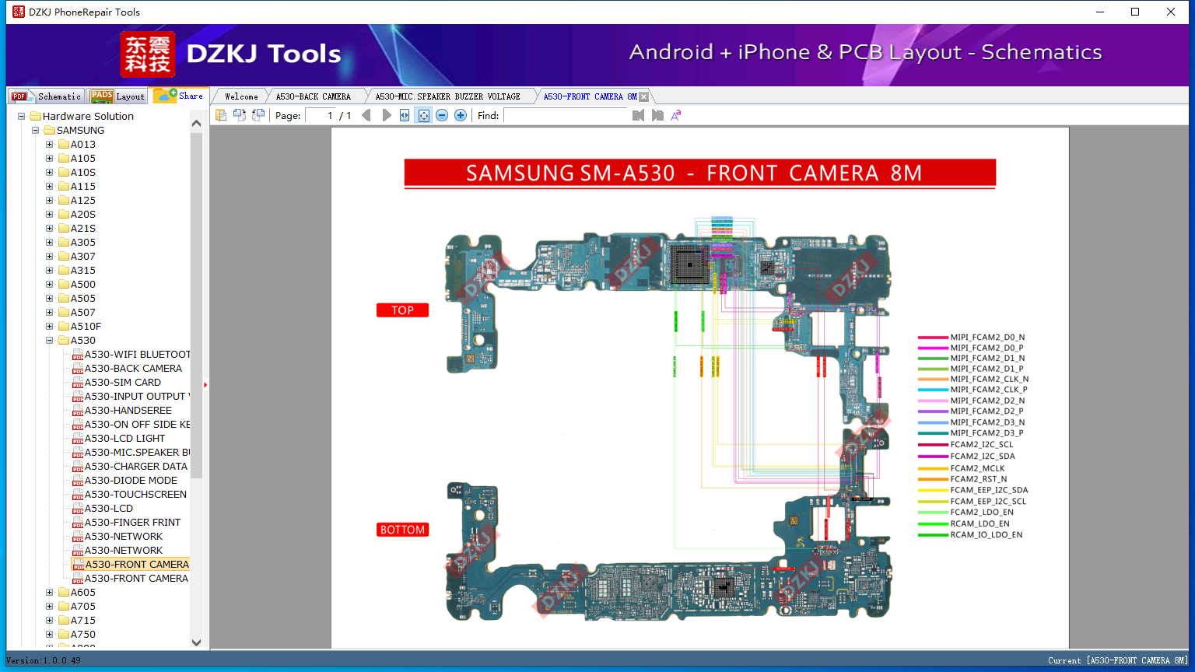Expand the A705 folder node

50,607
